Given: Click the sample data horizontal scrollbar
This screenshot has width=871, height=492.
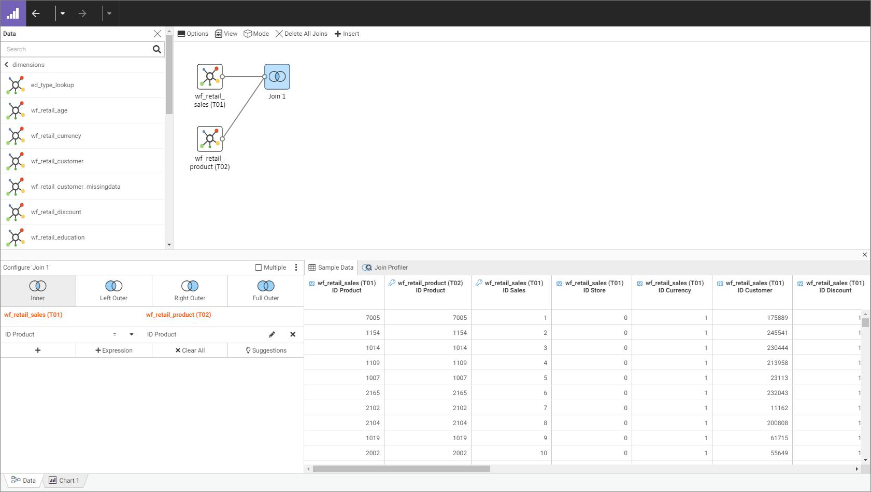Looking at the screenshot, I should (x=402, y=469).
